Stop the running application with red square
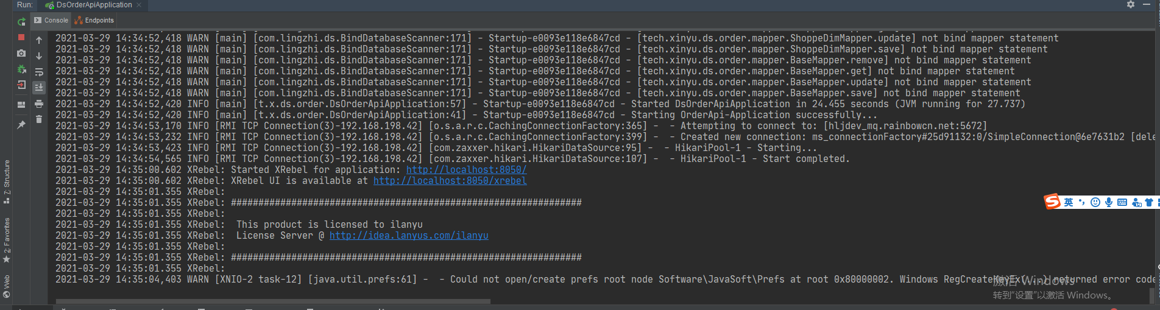The image size is (1160, 310). [21, 37]
